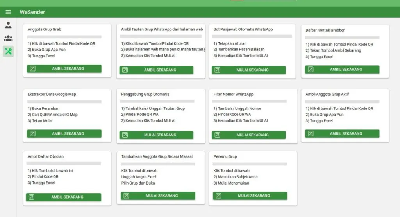Click launch icon in Penemu Grup card
Viewport: 400px width, 217px height.
point(219,195)
